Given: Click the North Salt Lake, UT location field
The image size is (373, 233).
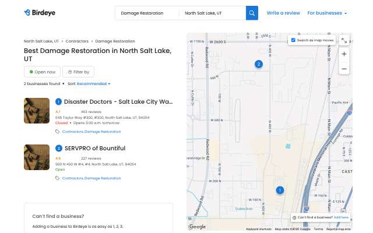Looking at the screenshot, I should (212, 13).
